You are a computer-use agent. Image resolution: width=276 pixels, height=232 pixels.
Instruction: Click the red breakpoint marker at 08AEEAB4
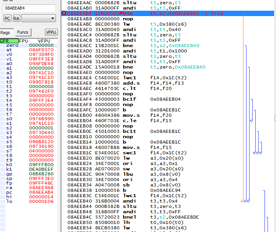[x=64, y=13]
